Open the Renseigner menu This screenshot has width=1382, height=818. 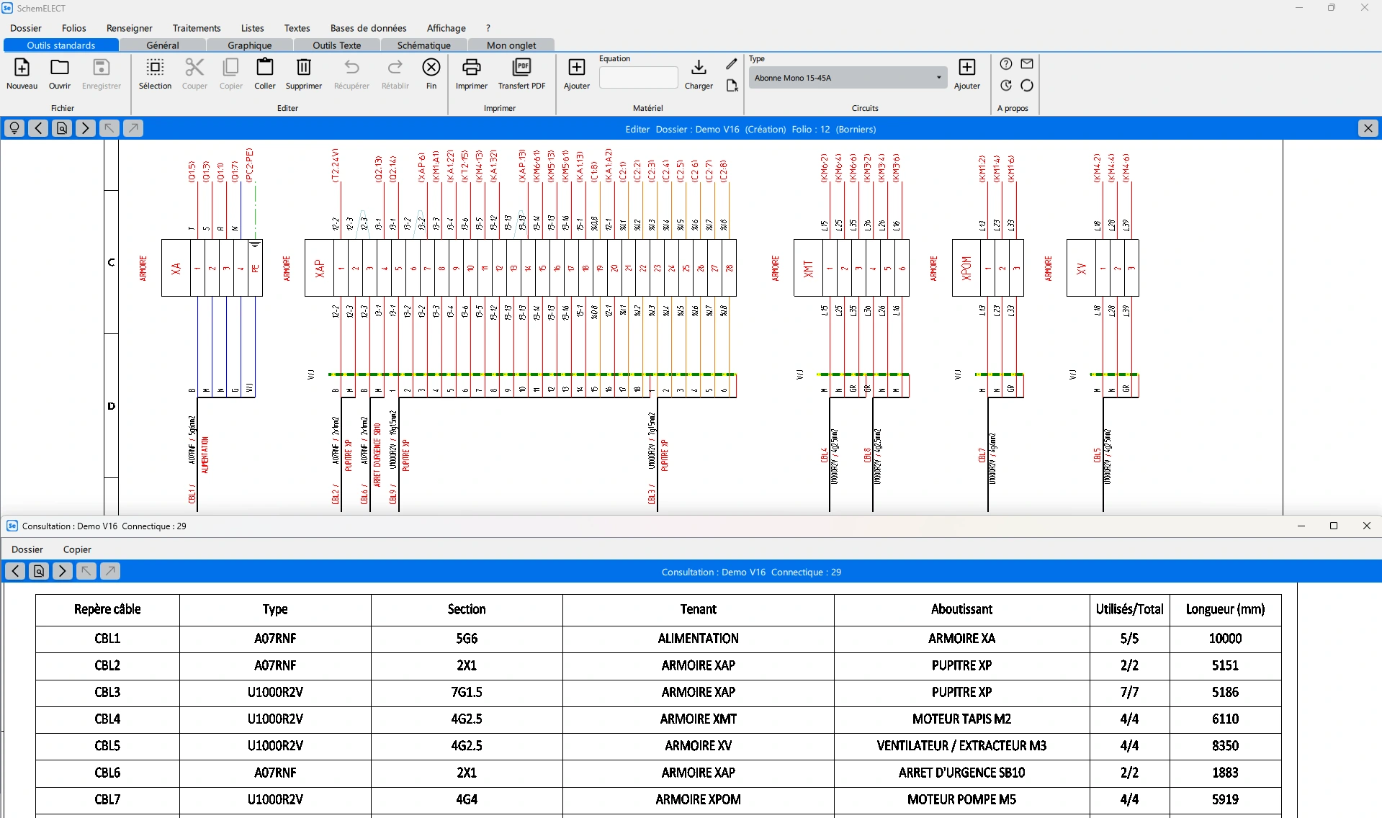pos(130,28)
